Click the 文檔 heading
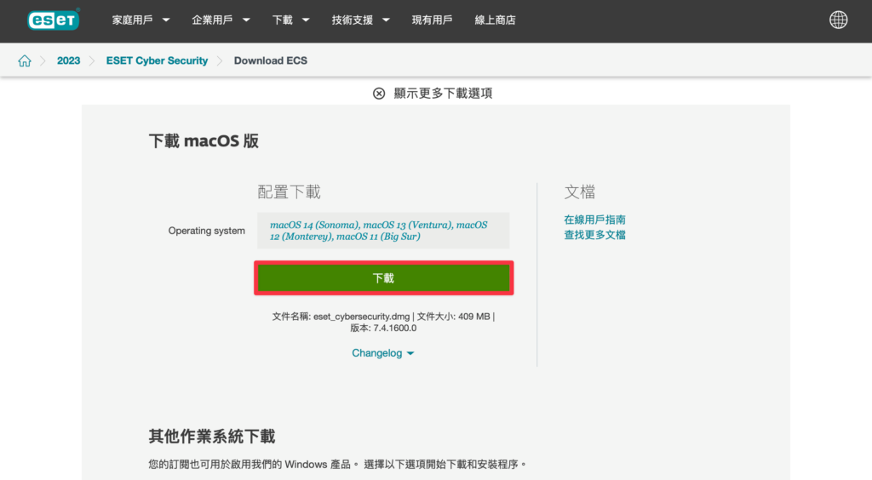 tap(579, 191)
